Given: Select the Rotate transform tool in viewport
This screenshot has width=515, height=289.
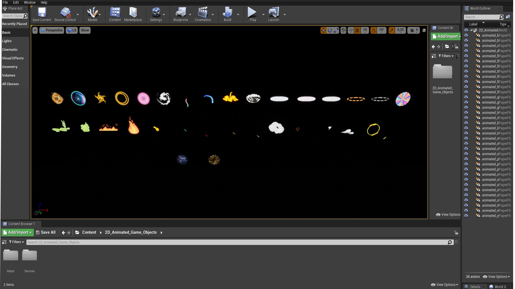Looking at the screenshot, I should pyautogui.click(x=330, y=31).
